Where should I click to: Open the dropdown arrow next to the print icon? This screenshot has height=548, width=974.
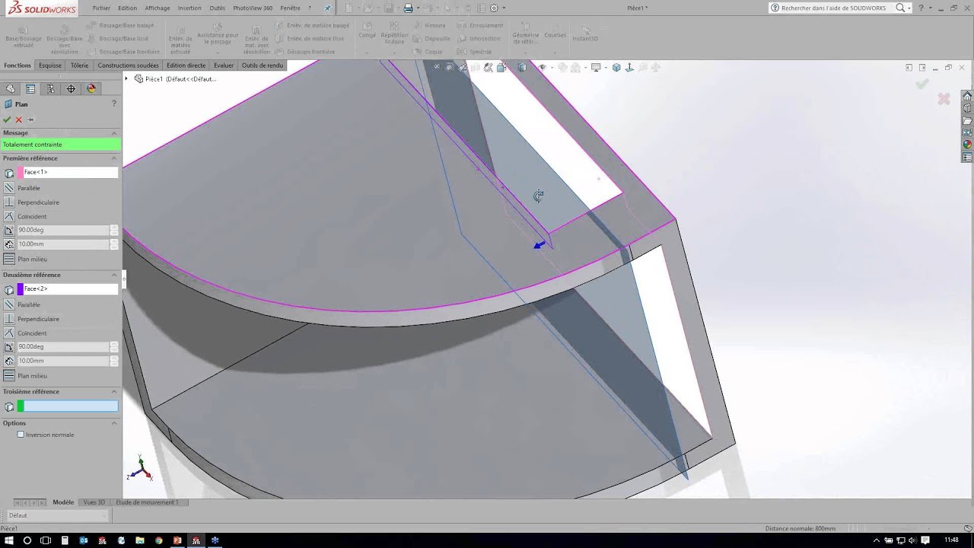tap(417, 8)
